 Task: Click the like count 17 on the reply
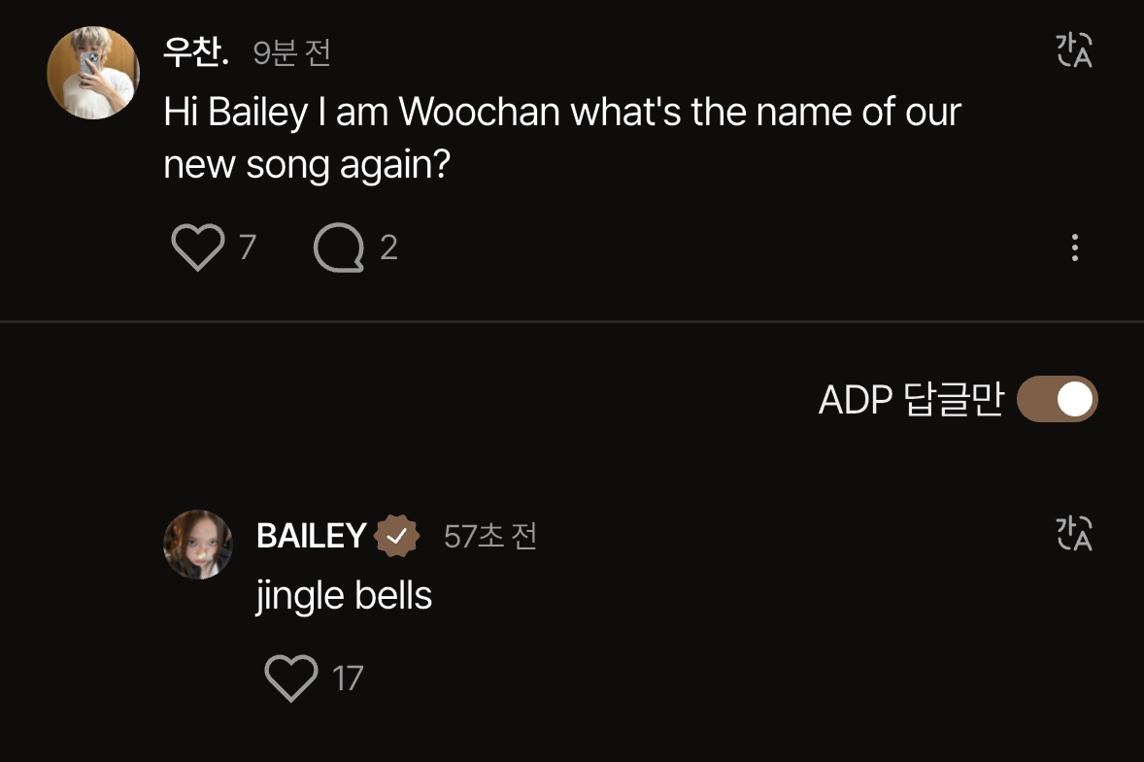(x=348, y=678)
